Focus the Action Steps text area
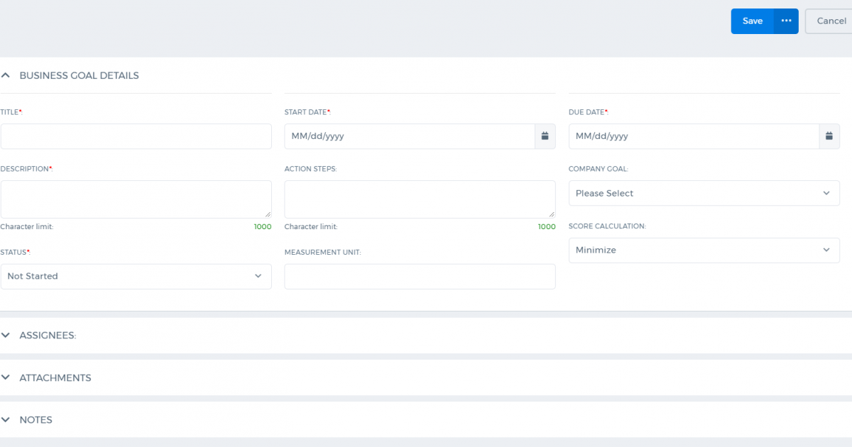 coord(420,199)
